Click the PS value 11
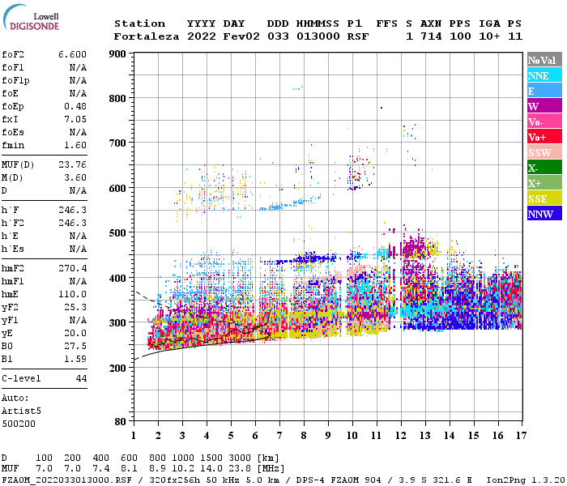This screenshot has height=486, width=567. [x=515, y=36]
